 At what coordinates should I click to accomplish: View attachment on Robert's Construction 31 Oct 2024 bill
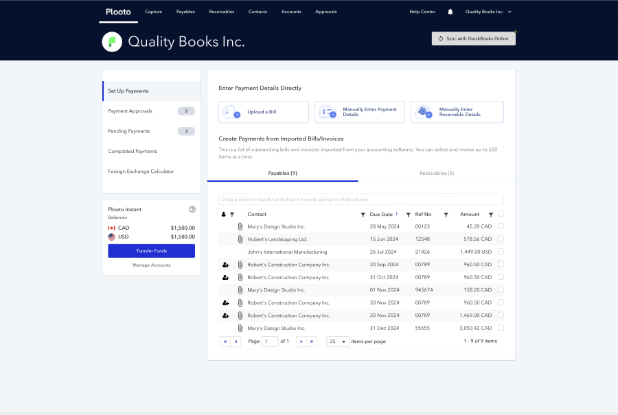click(240, 277)
